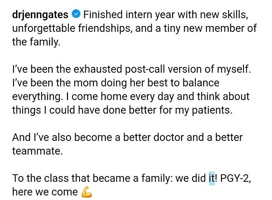Click the blue verified badge
The width and height of the screenshot is (272, 200).
pos(76,15)
